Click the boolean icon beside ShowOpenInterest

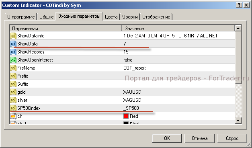pyautogui.click(x=13, y=60)
